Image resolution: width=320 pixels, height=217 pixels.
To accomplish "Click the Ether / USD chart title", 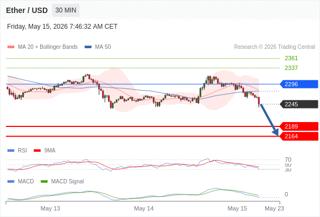I will point(27,10).
